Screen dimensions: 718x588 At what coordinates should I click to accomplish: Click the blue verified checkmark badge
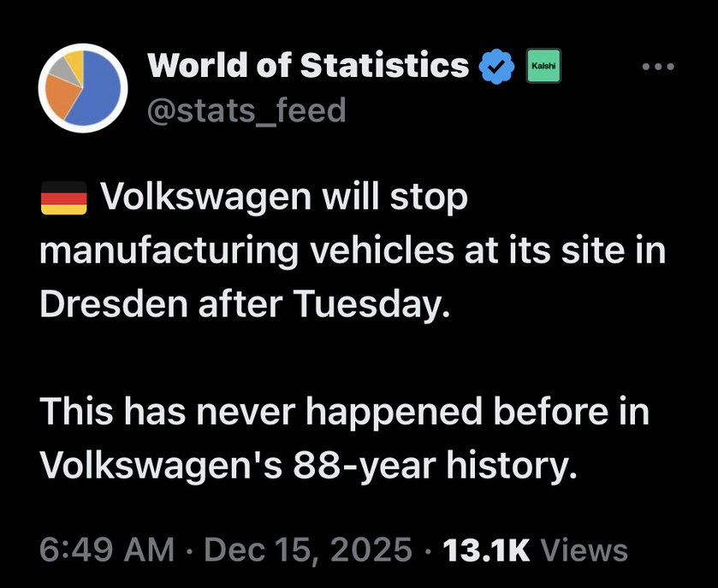click(497, 66)
